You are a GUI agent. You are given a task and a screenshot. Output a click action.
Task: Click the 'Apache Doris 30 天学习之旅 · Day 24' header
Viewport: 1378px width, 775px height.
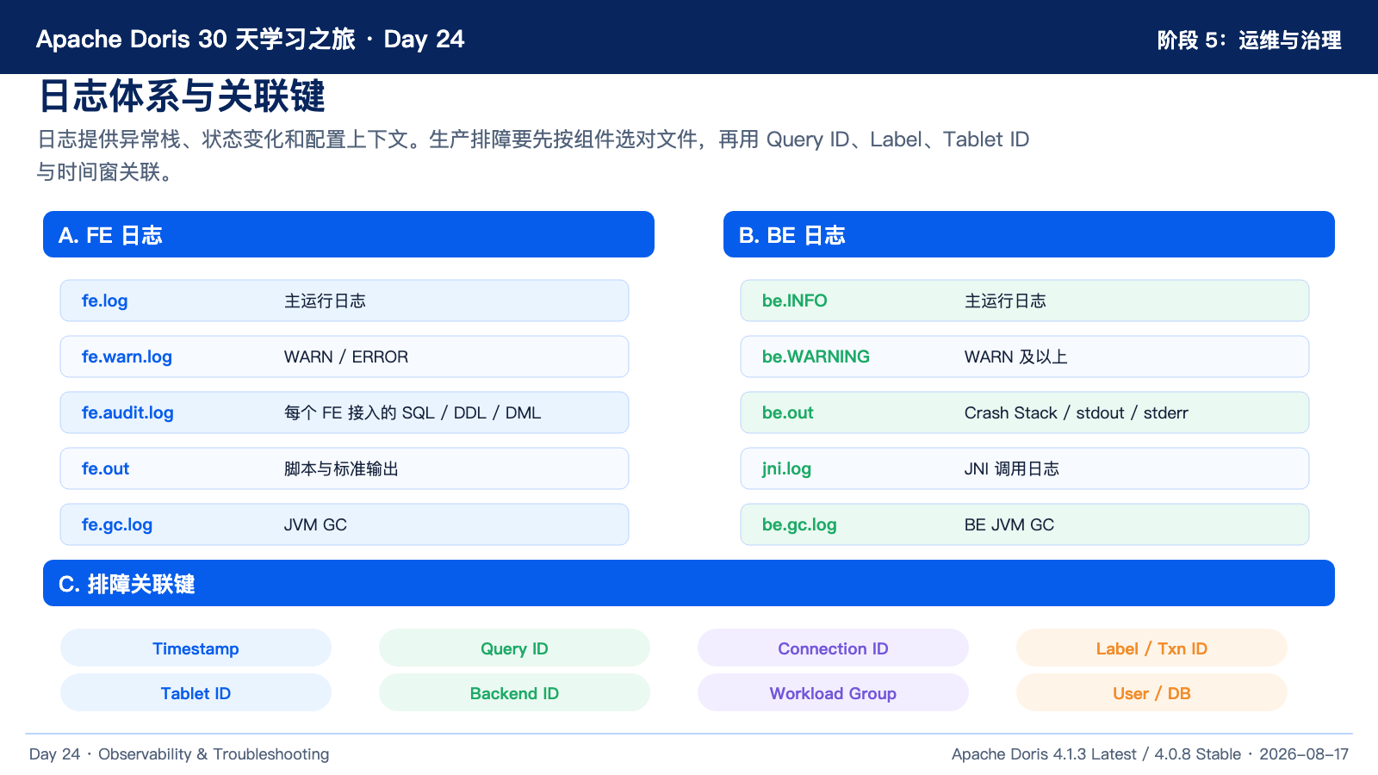(250, 39)
